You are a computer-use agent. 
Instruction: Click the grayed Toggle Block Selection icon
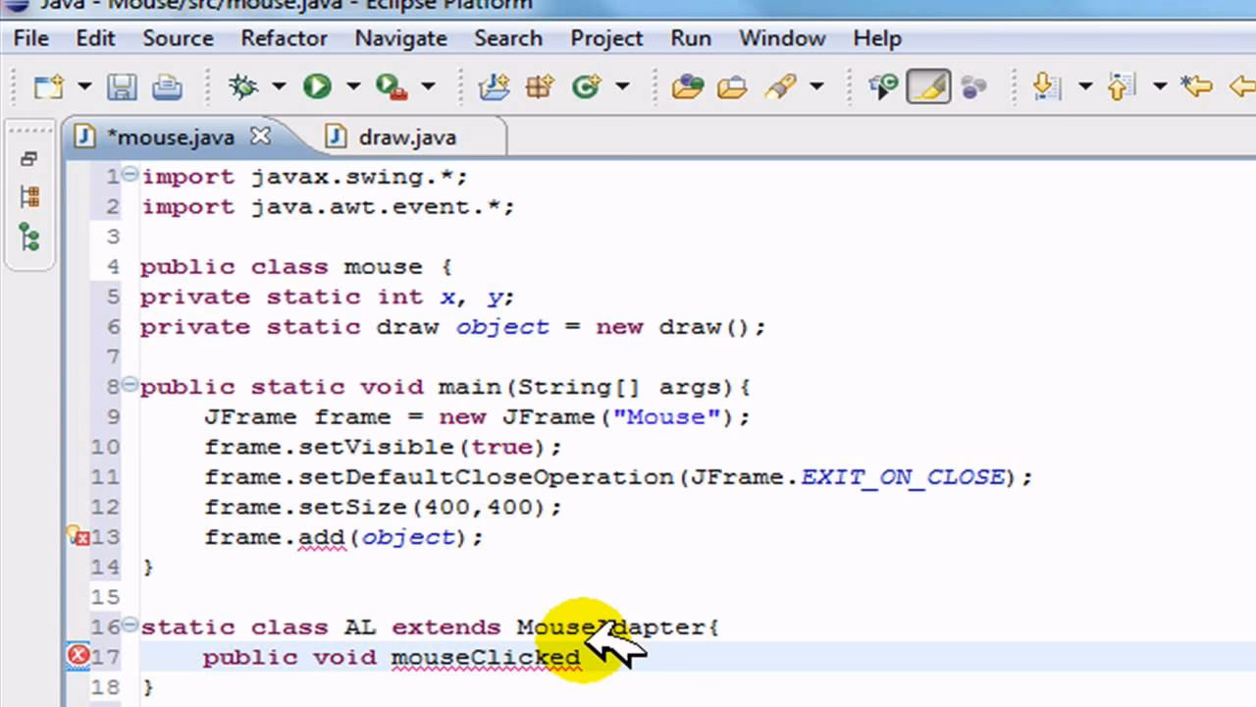click(973, 86)
